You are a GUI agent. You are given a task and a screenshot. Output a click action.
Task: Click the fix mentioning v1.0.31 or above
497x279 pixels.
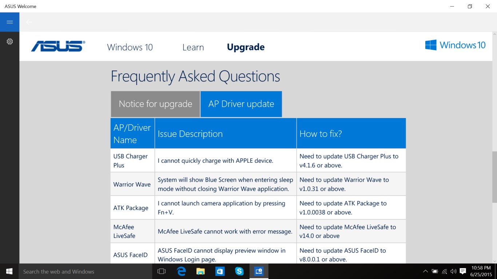point(344,184)
